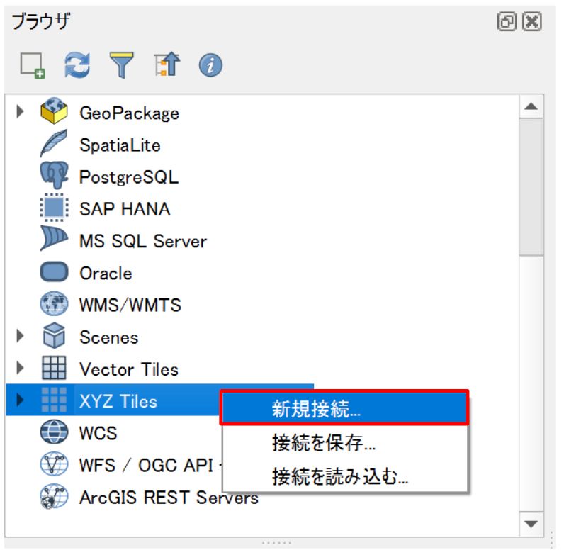This screenshot has width=564, height=550.
Task: Select the ArcGIS REST Servers label
Action: (x=169, y=498)
